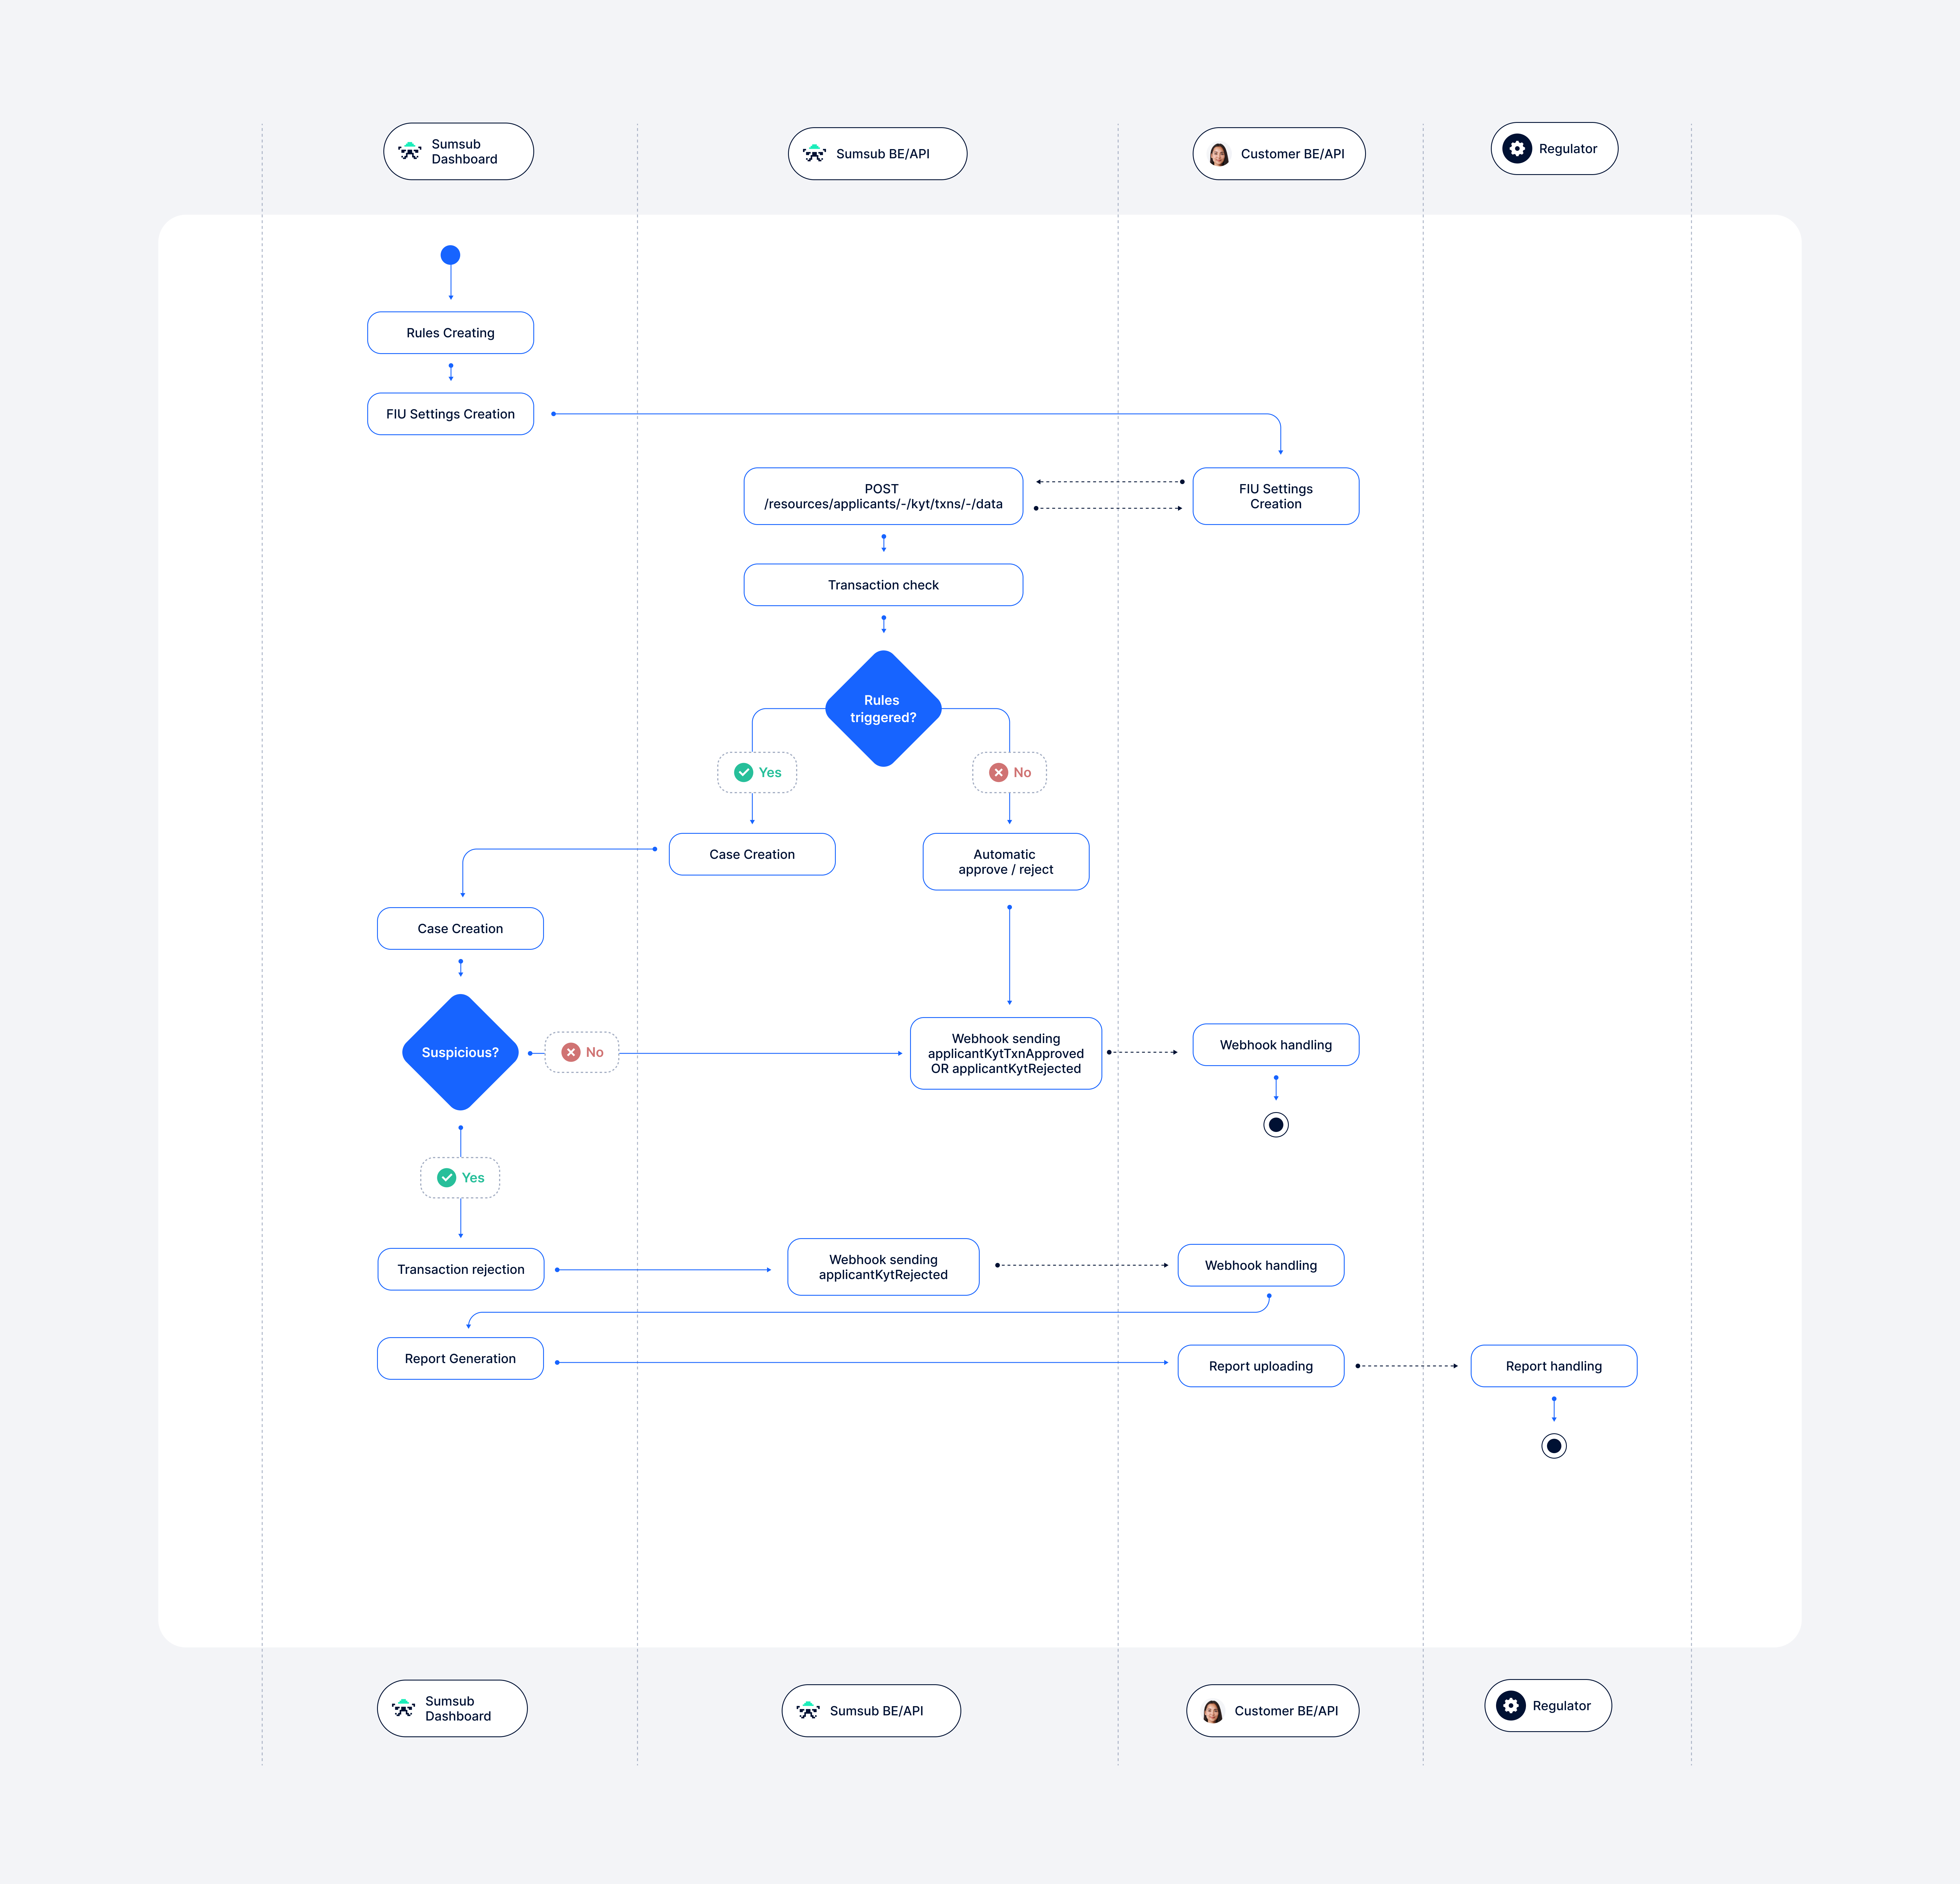Click the Webhook sending applicantKytRejected box
Screen dimensions: 1960x1884
pos(883,1267)
